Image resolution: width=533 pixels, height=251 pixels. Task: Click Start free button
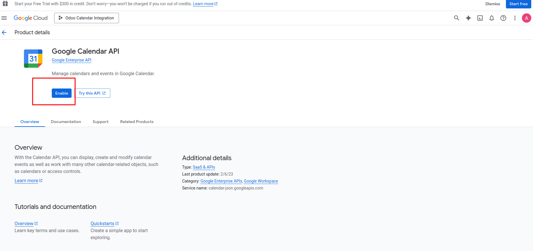click(x=518, y=4)
